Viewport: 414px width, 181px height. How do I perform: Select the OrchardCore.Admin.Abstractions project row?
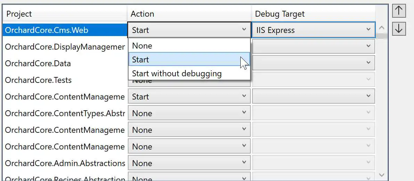pos(65,163)
